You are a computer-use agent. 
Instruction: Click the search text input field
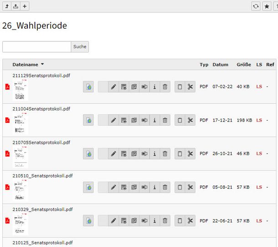[36, 46]
